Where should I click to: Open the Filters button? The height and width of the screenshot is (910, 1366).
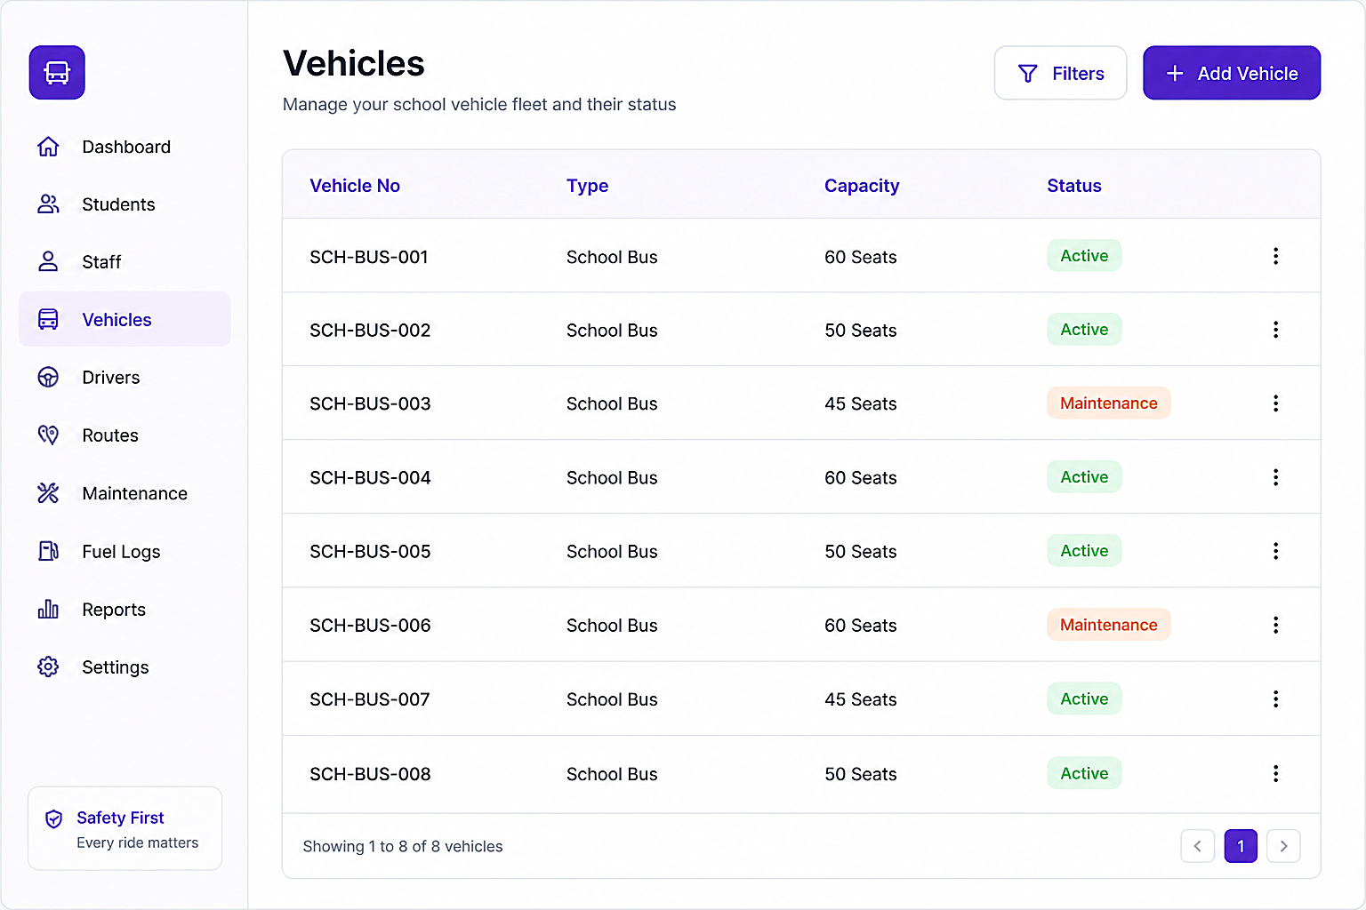point(1060,73)
